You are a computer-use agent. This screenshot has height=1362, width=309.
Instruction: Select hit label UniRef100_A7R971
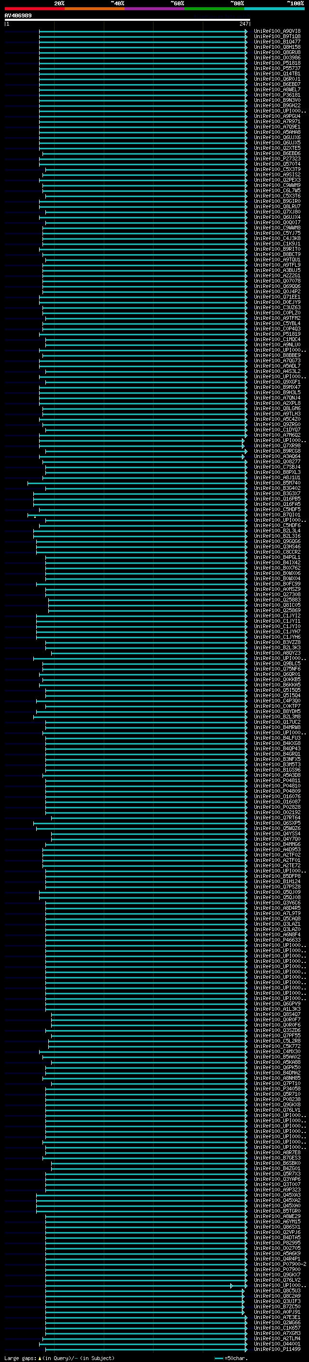[277, 122]
